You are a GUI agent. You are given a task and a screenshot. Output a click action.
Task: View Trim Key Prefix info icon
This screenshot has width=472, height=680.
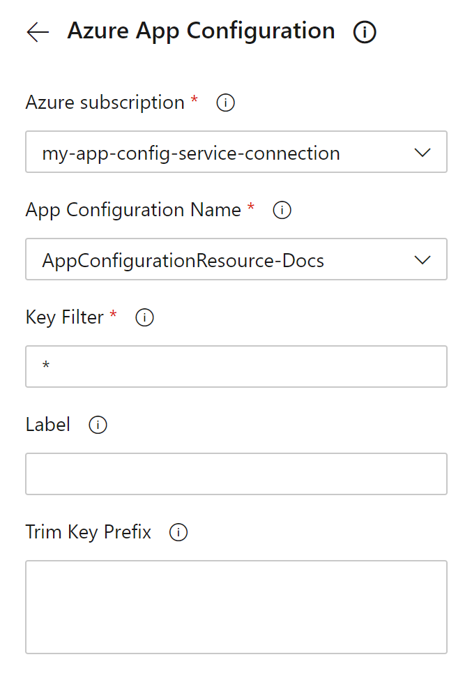click(178, 533)
